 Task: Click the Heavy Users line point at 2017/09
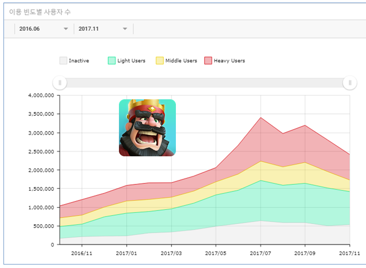305,125
